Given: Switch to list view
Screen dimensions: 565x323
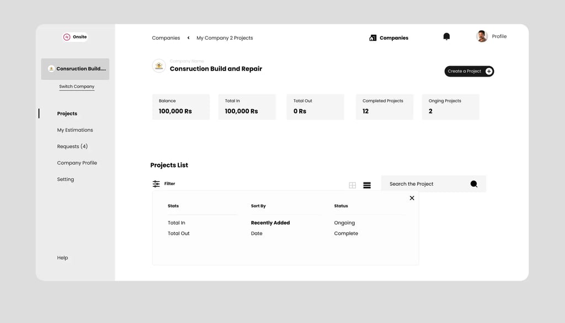Looking at the screenshot, I should 367,185.
